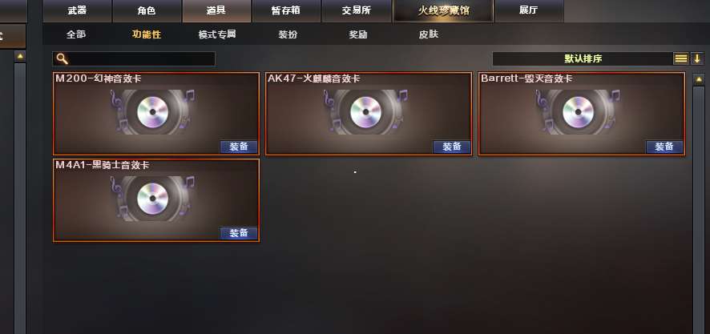Image resolution: width=710 pixels, height=334 pixels.
Task: Select the 皮肤 sub-category
Action: pyautogui.click(x=429, y=34)
